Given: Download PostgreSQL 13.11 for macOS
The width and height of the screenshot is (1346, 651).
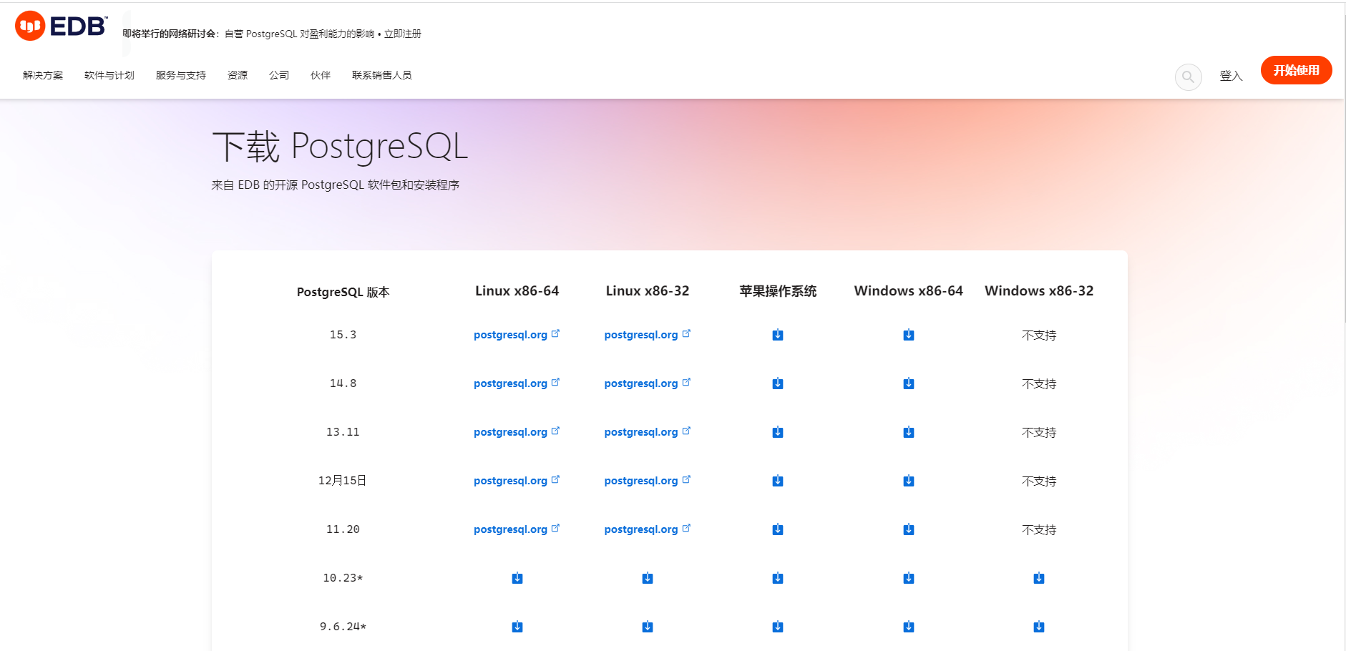Looking at the screenshot, I should (778, 432).
